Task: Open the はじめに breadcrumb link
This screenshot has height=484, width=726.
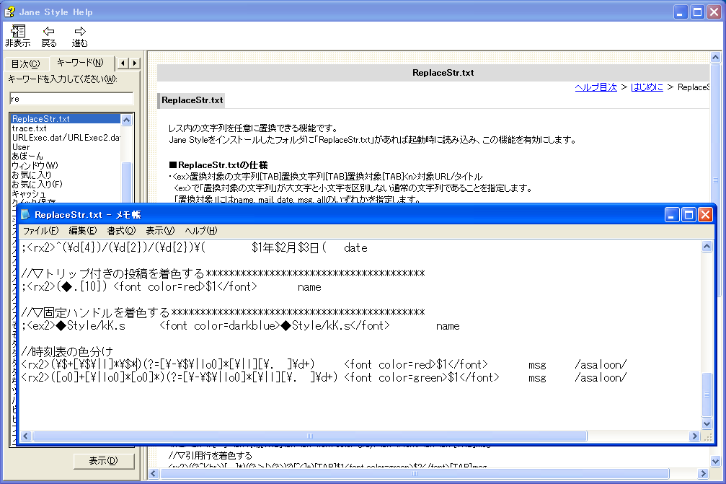Action: [x=647, y=87]
